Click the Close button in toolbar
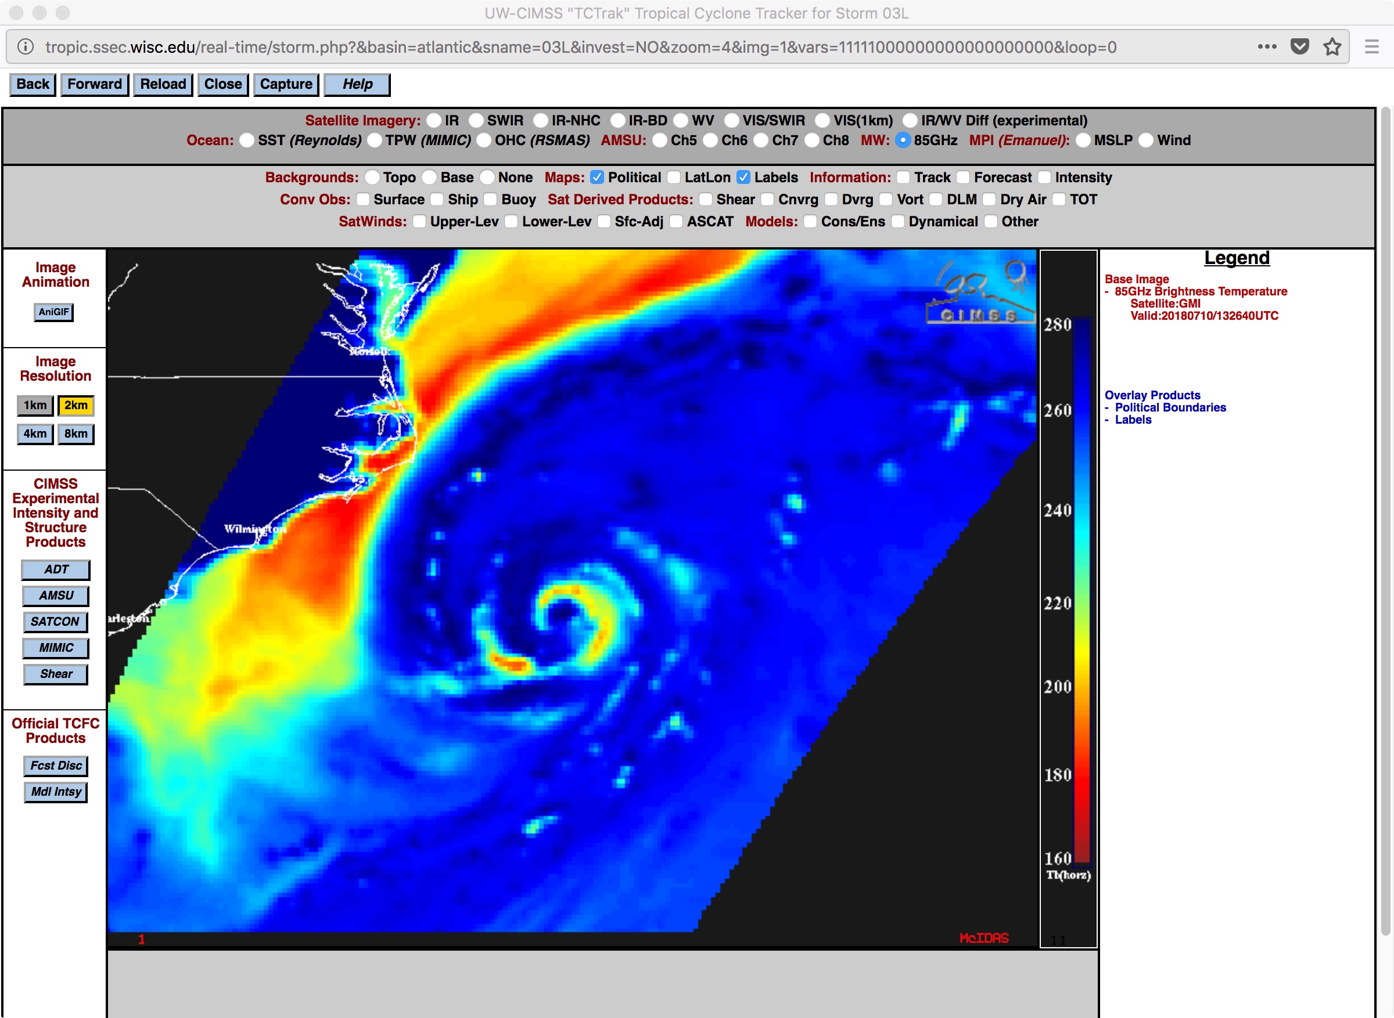 click(x=222, y=84)
